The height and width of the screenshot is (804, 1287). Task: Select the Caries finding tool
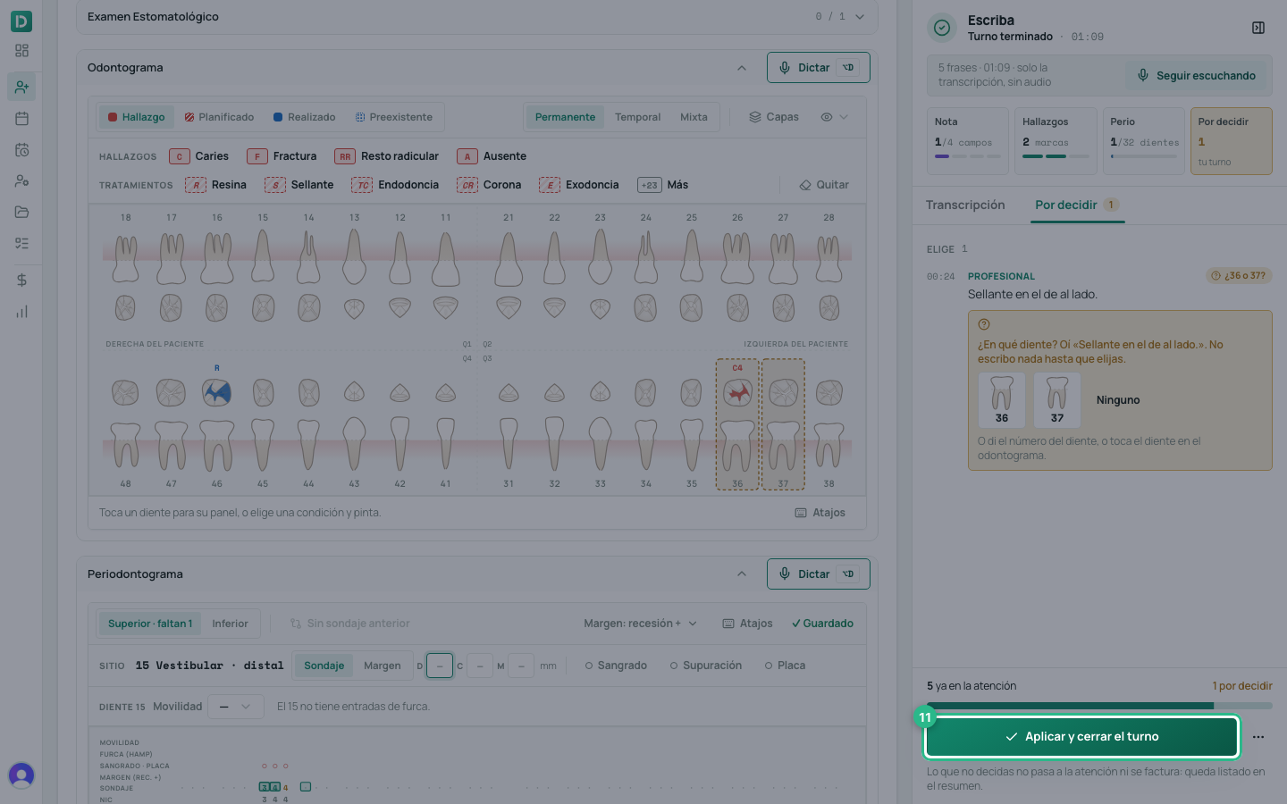click(x=199, y=156)
